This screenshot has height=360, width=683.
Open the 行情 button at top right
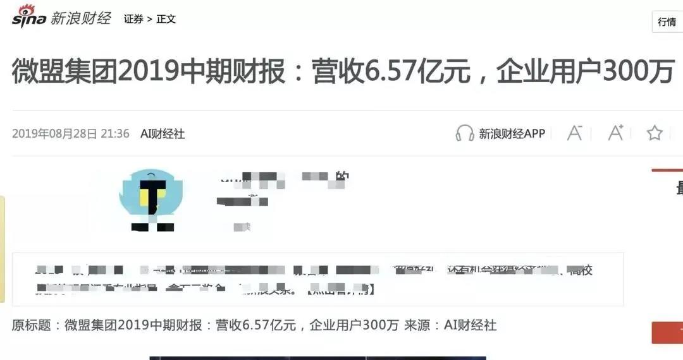point(667,21)
